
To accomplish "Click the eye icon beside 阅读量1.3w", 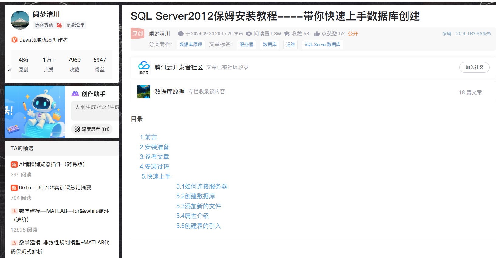I will pos(249,34).
